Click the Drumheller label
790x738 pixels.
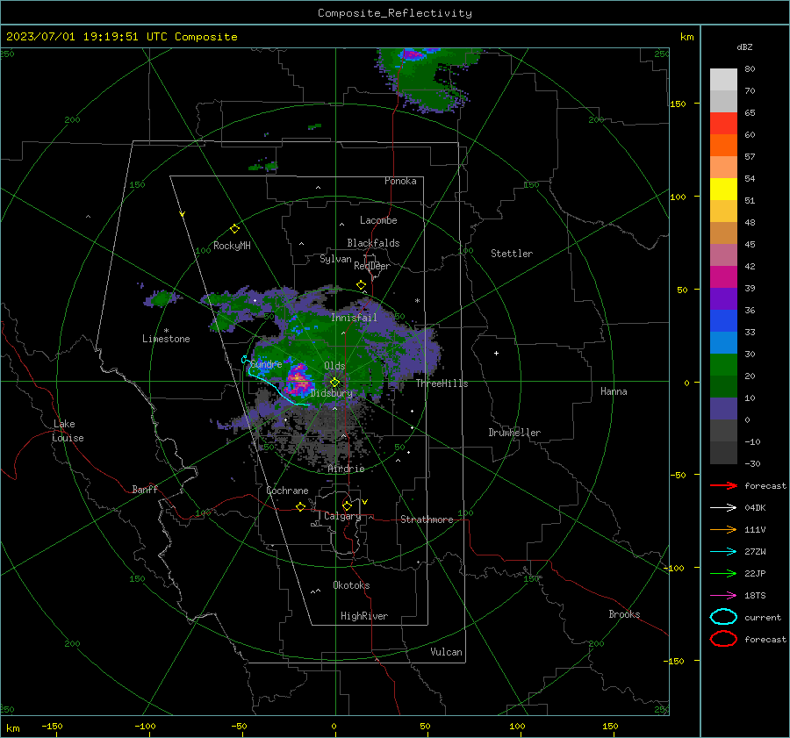514,433
